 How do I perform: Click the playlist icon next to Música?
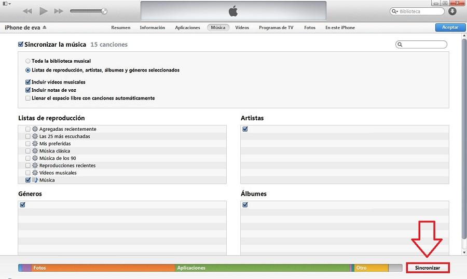point(35,180)
